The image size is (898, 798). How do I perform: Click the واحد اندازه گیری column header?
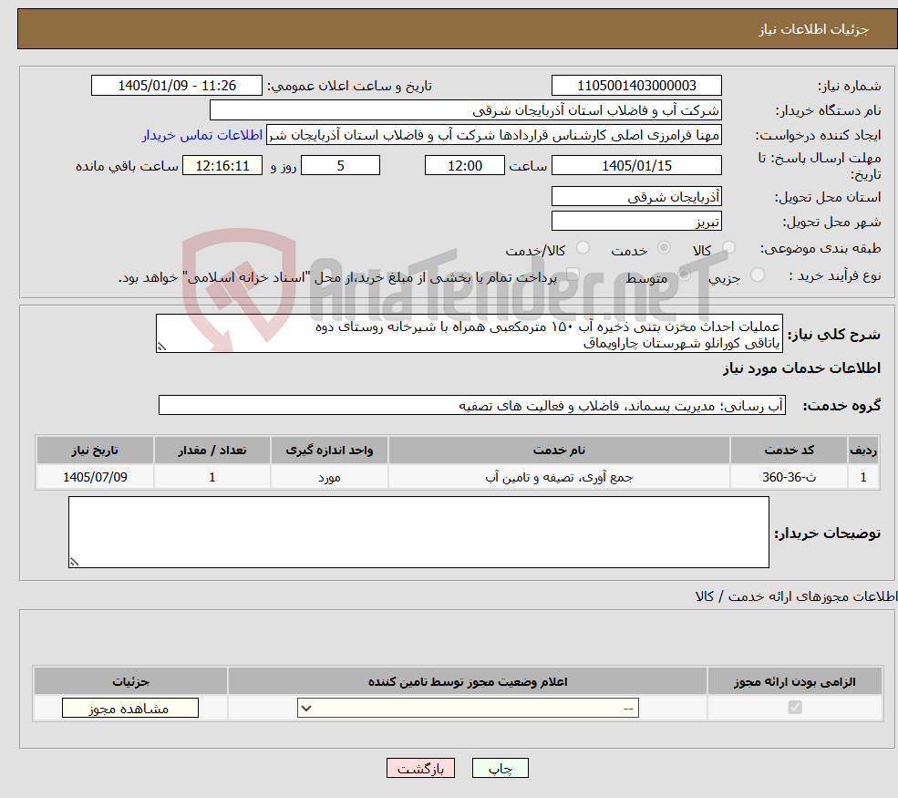(329, 451)
